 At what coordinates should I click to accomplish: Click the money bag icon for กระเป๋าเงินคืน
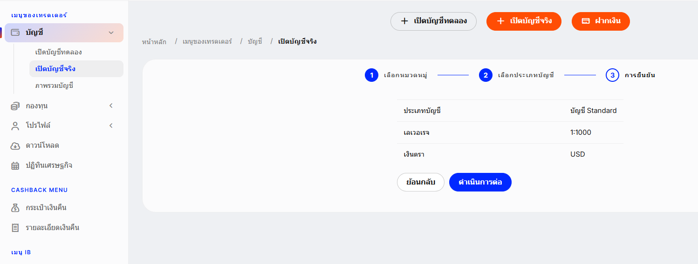pyautogui.click(x=15, y=208)
